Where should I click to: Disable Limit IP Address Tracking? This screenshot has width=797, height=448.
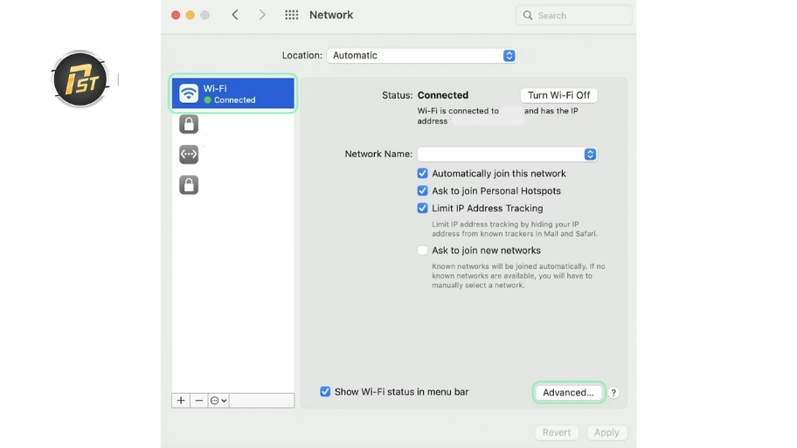click(422, 208)
